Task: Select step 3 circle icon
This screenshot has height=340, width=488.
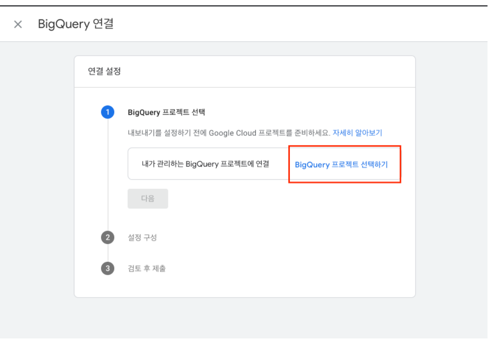Action: pyautogui.click(x=108, y=269)
